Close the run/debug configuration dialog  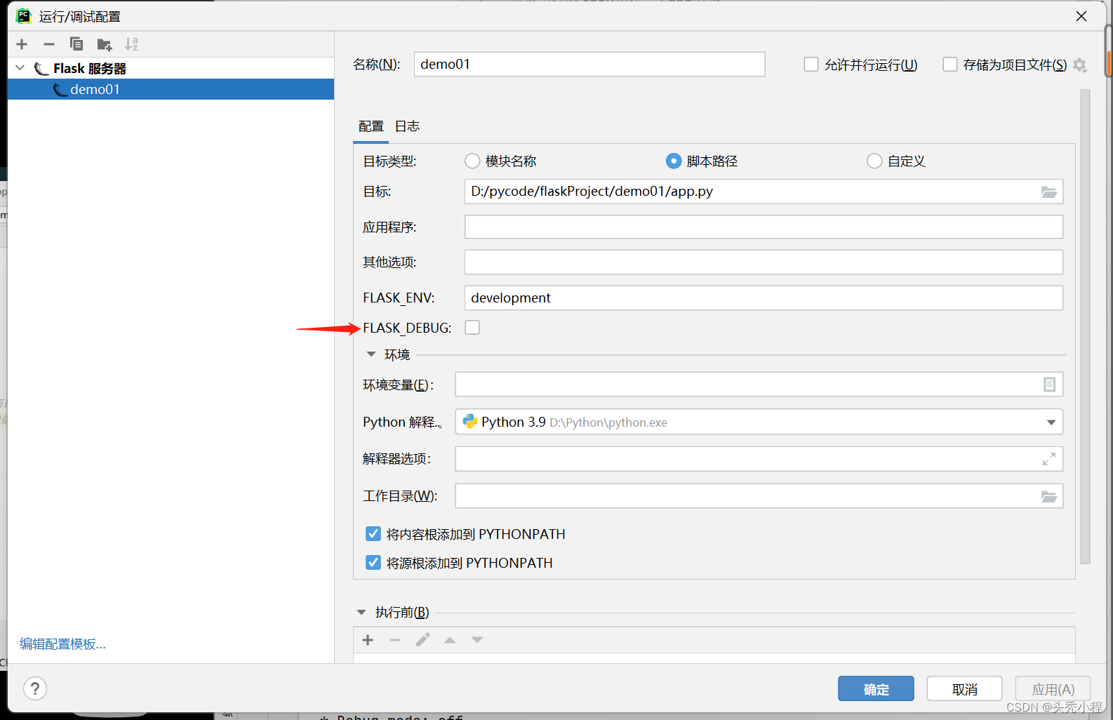(1081, 16)
